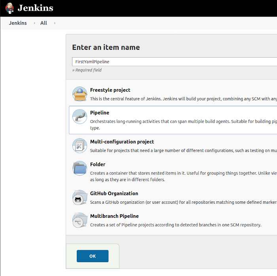Click the Pipeline description starting 'Orchestrates long-running'
Screen dimensions: 277x276
pos(184,125)
